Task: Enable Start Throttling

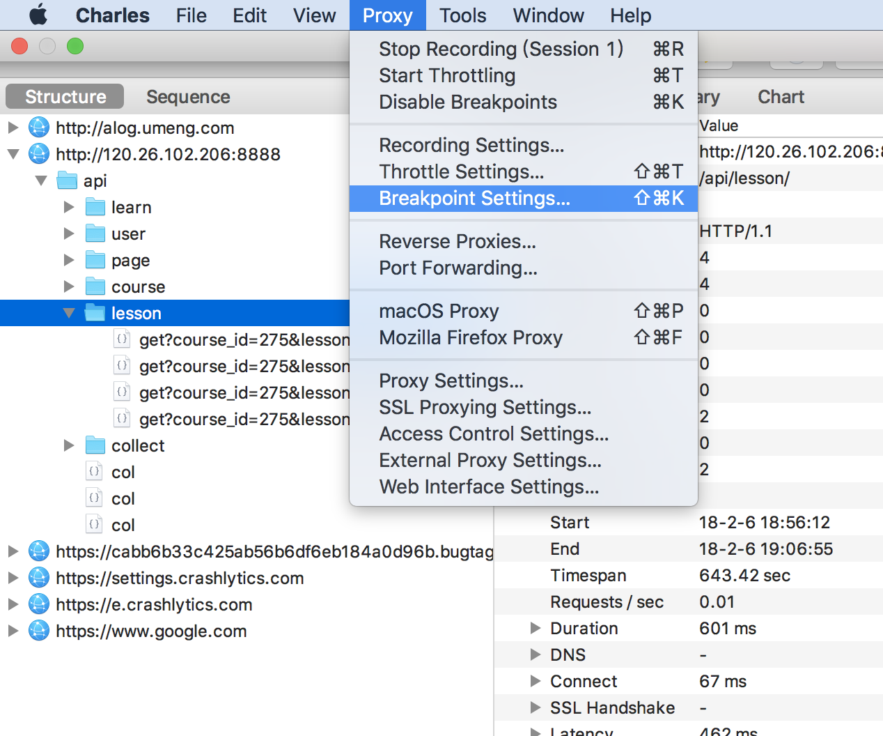Action: 446,75
